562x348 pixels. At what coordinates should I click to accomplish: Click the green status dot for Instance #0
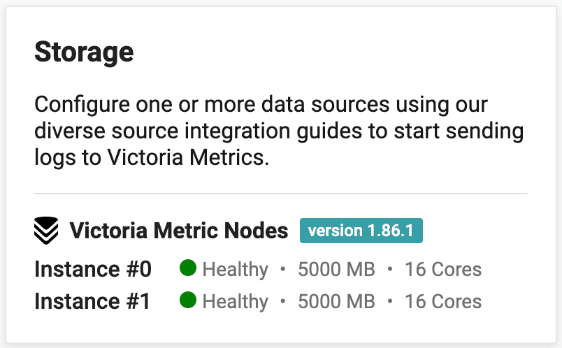tap(187, 268)
